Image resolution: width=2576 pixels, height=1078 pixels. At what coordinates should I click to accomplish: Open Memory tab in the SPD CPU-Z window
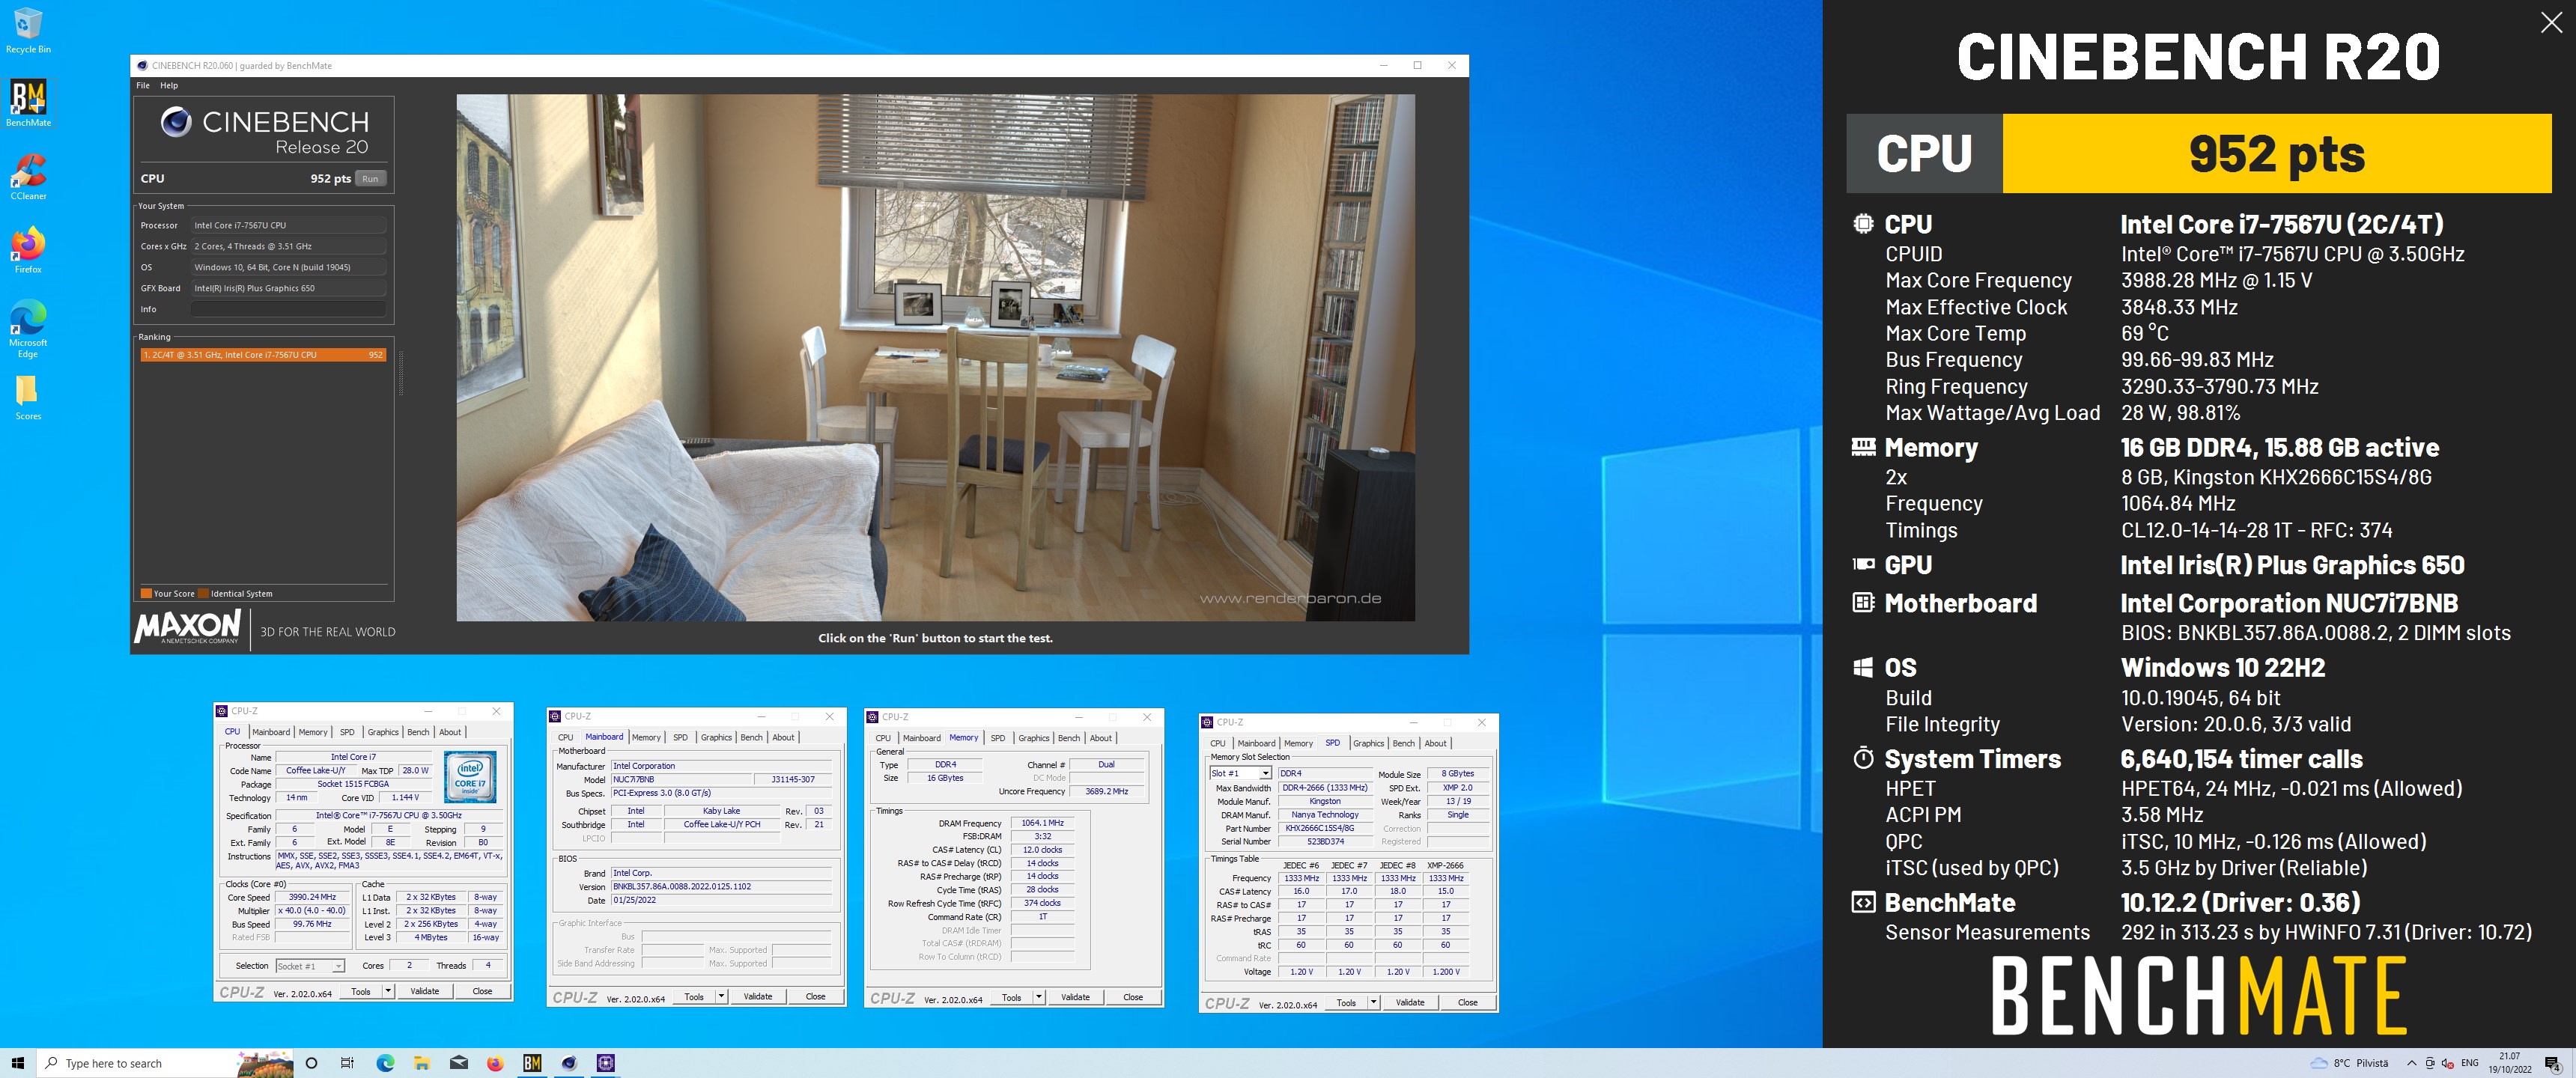1298,743
